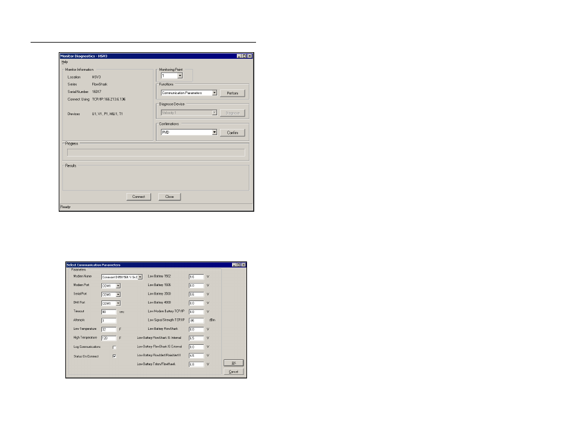
Task: Click the Confirm button
Action: pyautogui.click(x=233, y=133)
